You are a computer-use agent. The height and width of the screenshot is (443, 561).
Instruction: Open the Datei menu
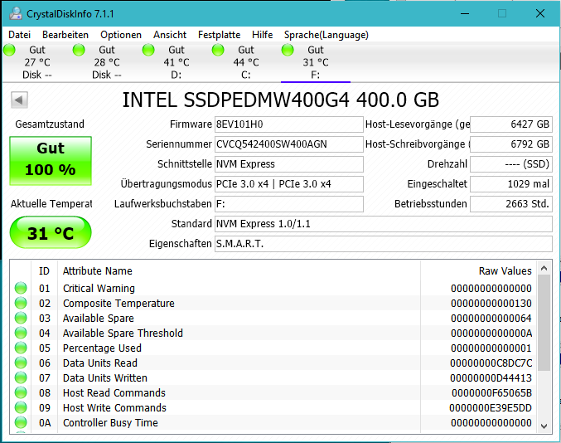[19, 35]
